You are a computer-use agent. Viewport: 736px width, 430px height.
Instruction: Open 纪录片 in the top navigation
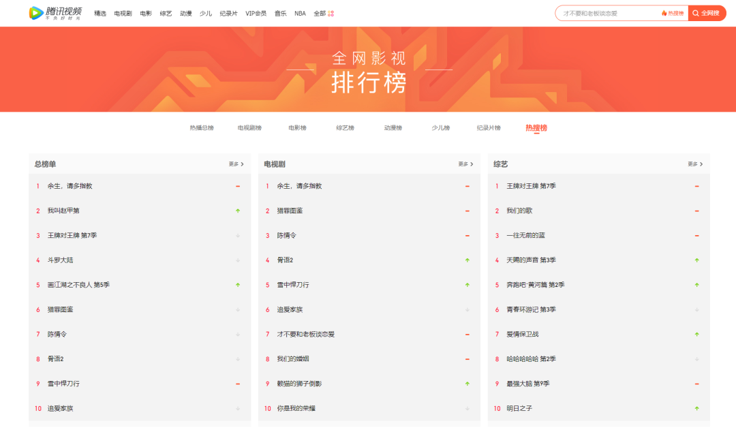click(228, 14)
